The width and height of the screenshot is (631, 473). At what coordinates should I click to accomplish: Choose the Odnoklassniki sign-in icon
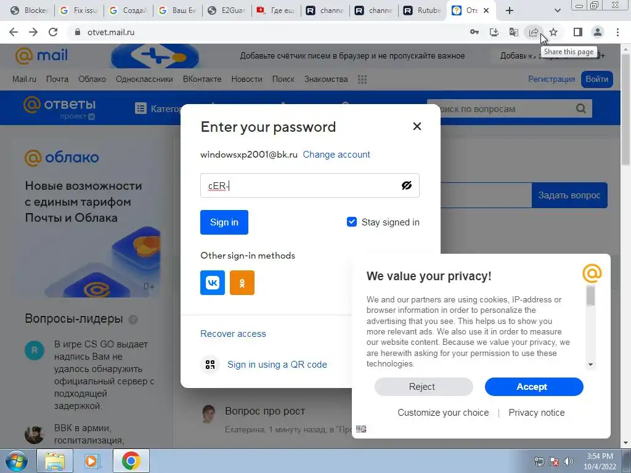click(242, 283)
